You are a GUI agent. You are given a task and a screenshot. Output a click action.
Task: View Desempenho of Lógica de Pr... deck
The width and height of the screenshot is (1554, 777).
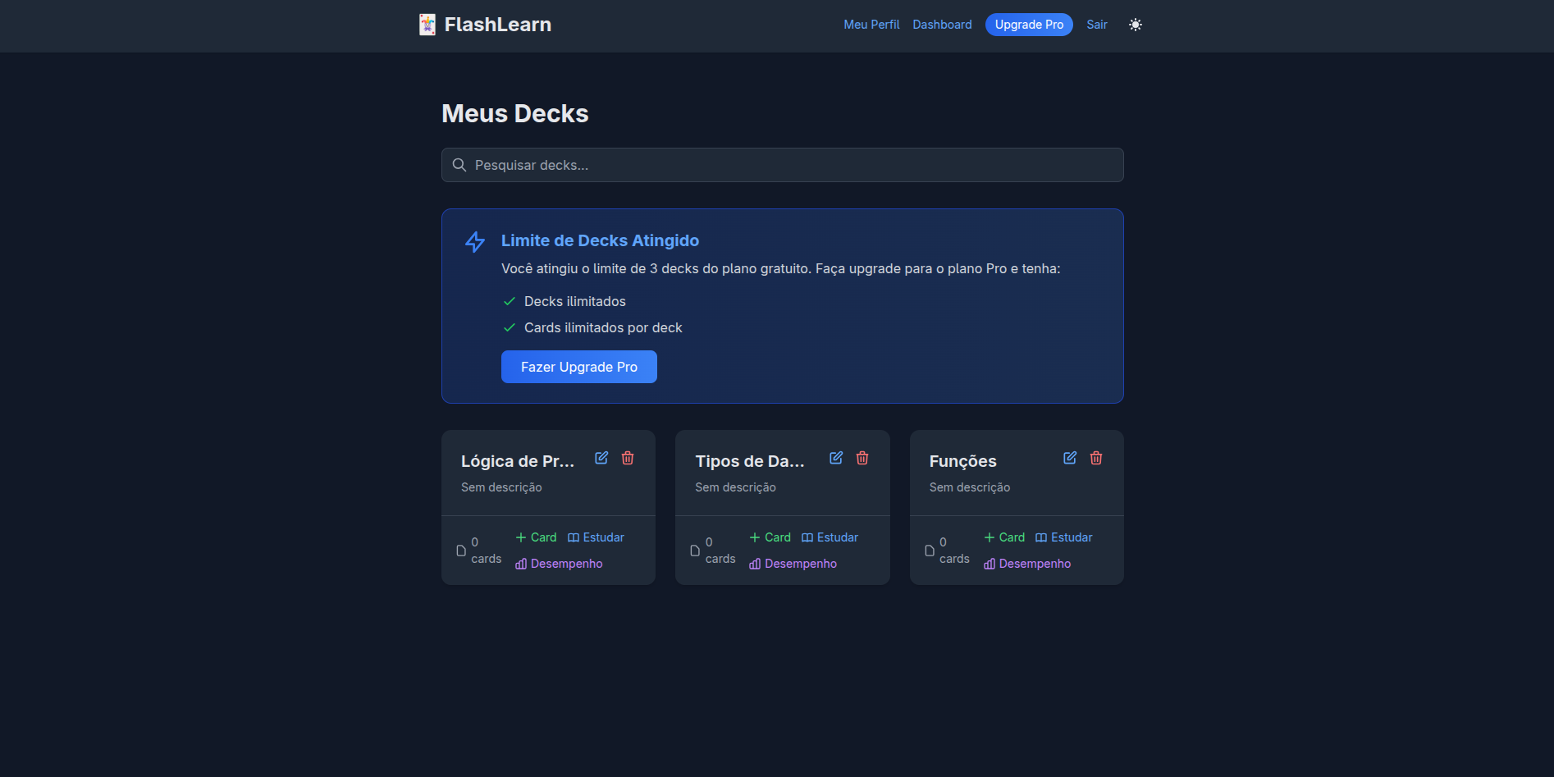coord(559,564)
